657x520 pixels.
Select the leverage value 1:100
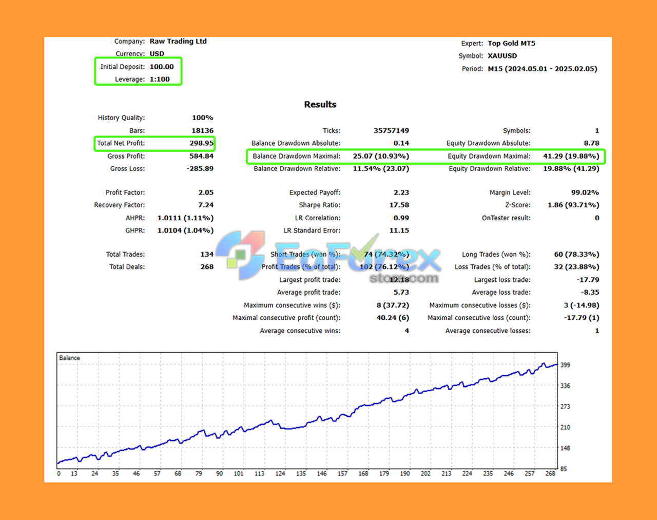tap(160, 79)
